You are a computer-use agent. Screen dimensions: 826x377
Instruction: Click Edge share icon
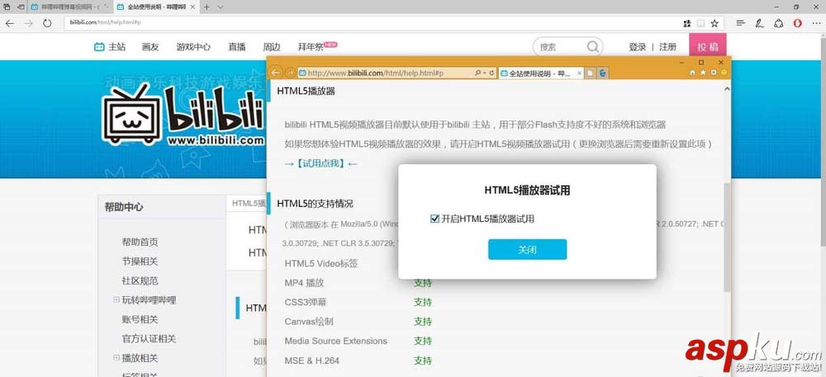click(x=779, y=23)
